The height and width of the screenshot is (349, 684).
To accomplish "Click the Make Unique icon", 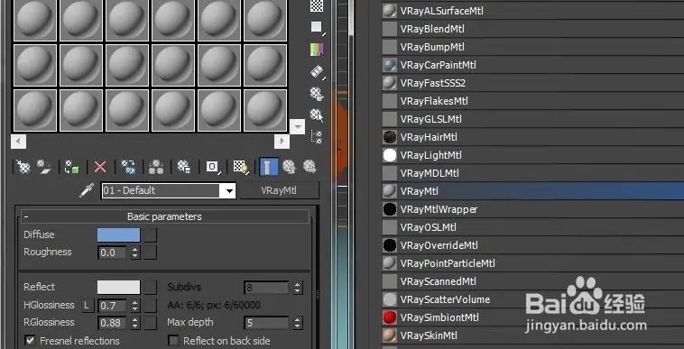I will tap(156, 167).
